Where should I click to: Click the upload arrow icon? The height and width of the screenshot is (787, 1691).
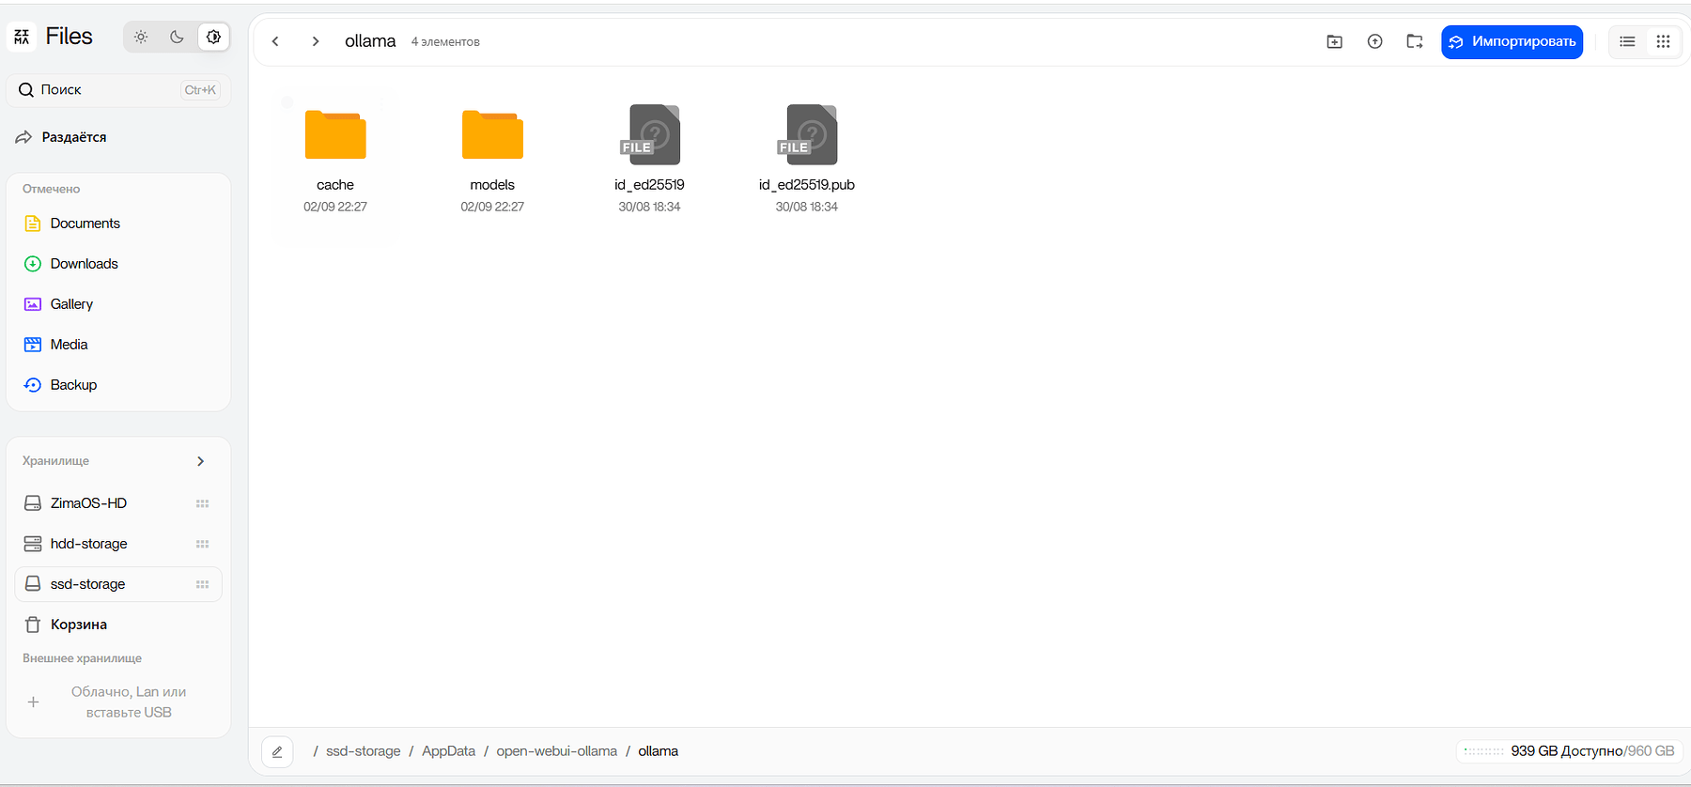(x=1374, y=41)
